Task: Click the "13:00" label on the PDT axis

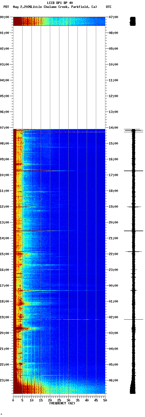Action: click(x=5, y=222)
